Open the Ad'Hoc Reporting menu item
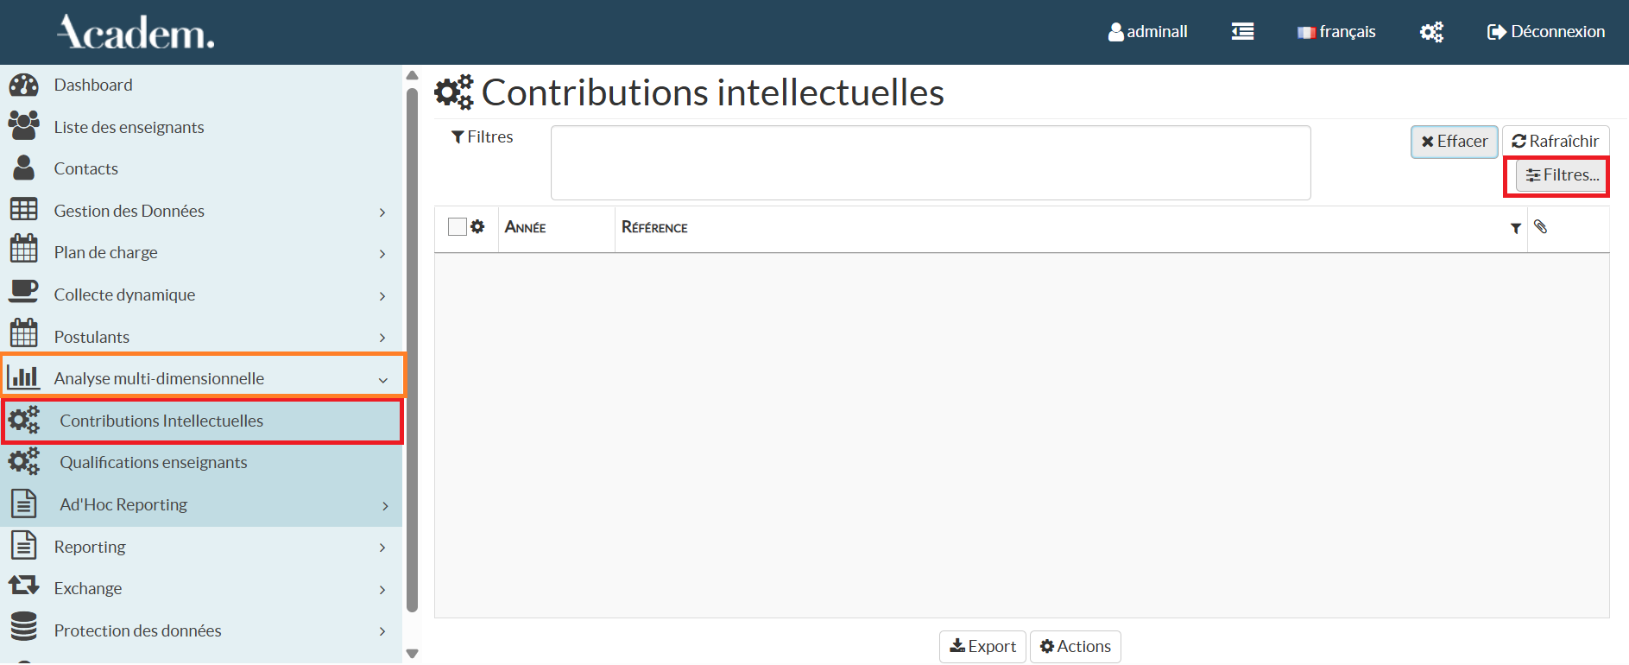This screenshot has width=1629, height=665. point(123,503)
